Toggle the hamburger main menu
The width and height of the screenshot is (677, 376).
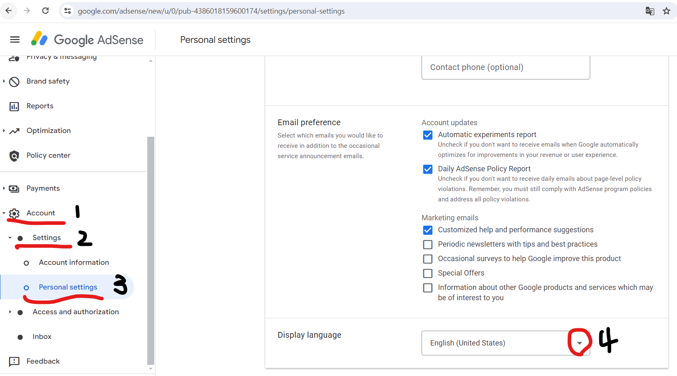(15, 40)
